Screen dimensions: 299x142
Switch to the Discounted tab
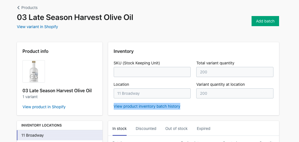click(x=146, y=129)
